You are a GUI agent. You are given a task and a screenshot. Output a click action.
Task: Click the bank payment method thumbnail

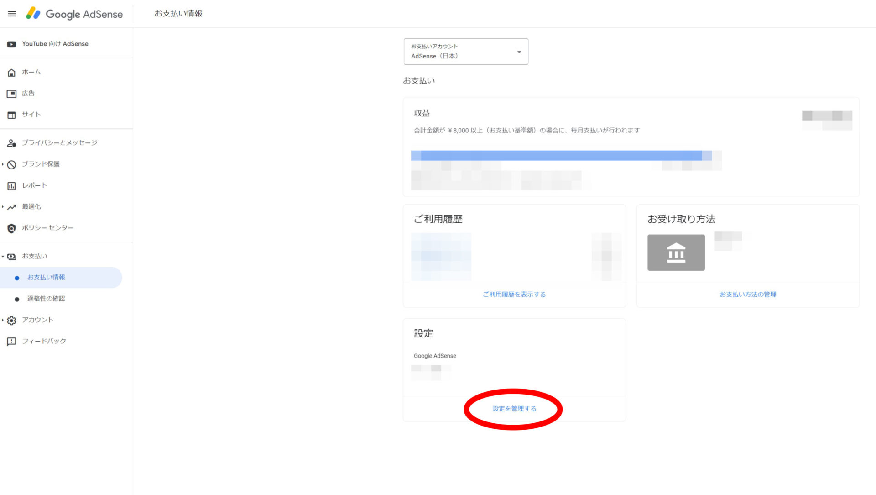point(676,253)
